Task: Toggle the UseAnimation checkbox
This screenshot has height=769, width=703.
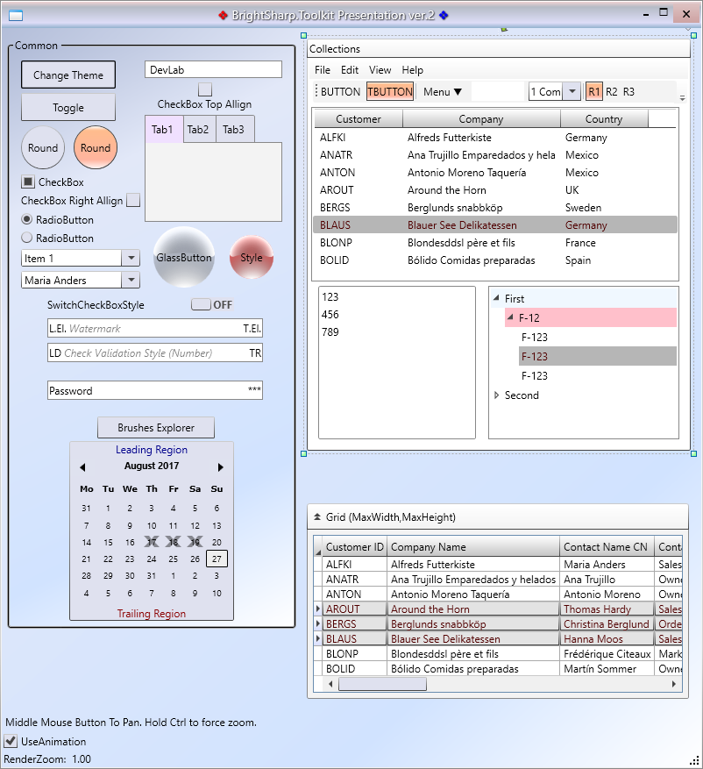Action: (11, 742)
